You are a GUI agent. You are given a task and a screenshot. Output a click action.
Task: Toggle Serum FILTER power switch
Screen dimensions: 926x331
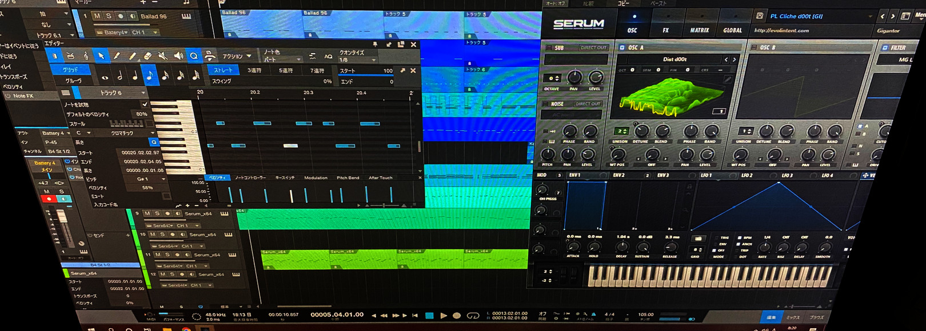point(885,48)
